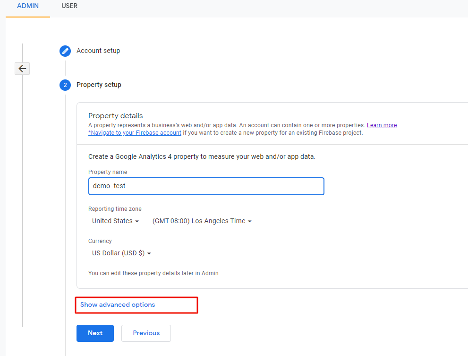Click the time zone dropdown arrow
The image size is (468, 356).
coord(250,221)
